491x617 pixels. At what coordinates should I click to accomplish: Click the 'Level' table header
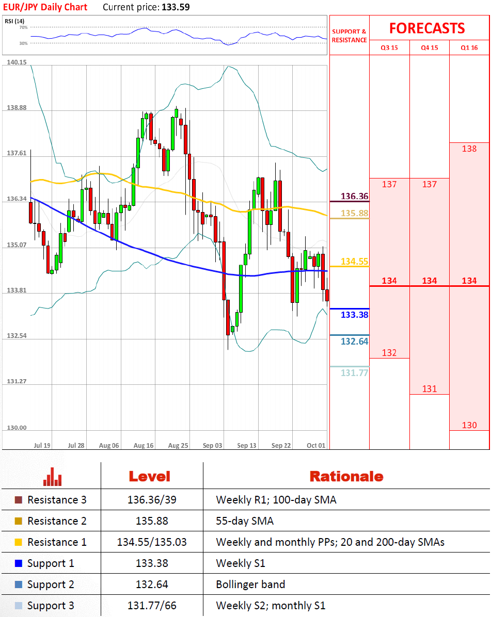(150, 477)
